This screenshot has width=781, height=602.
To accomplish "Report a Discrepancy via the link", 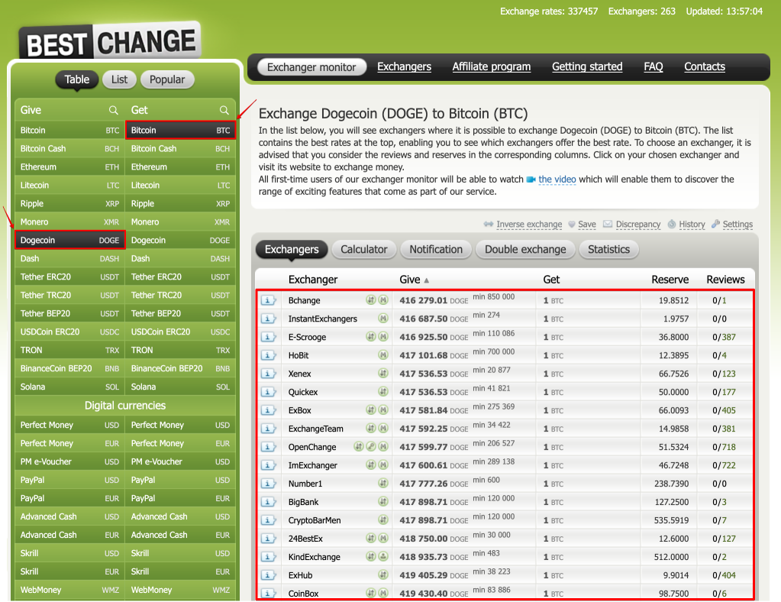I will [638, 225].
